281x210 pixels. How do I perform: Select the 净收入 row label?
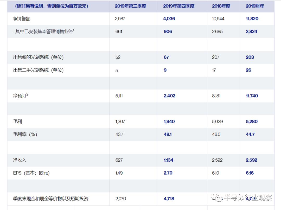pos(20,160)
